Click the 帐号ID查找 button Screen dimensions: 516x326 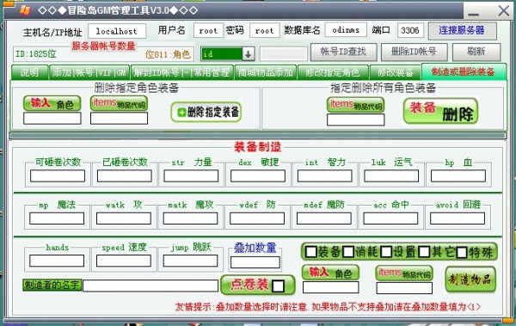pos(343,52)
